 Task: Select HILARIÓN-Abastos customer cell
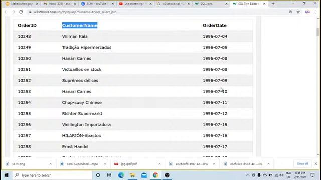[x=81, y=136]
